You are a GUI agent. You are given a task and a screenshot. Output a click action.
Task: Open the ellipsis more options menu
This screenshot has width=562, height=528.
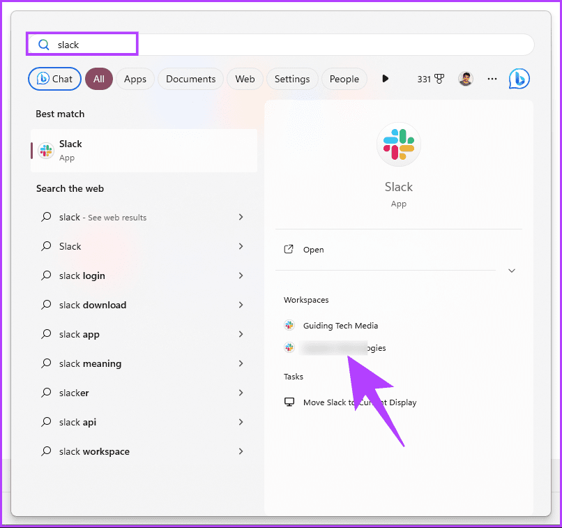[492, 78]
